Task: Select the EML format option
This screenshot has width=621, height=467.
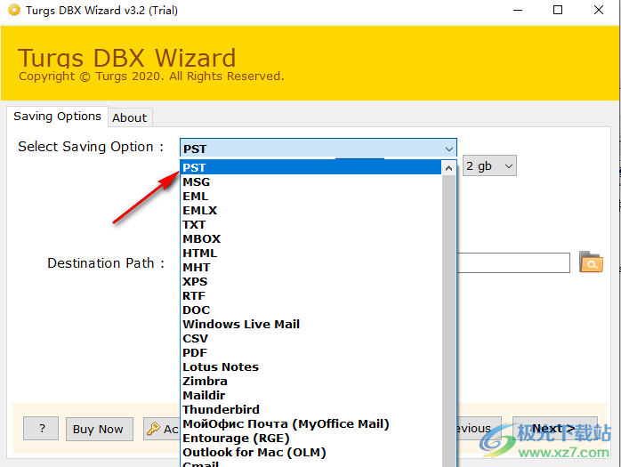Action: click(x=310, y=196)
